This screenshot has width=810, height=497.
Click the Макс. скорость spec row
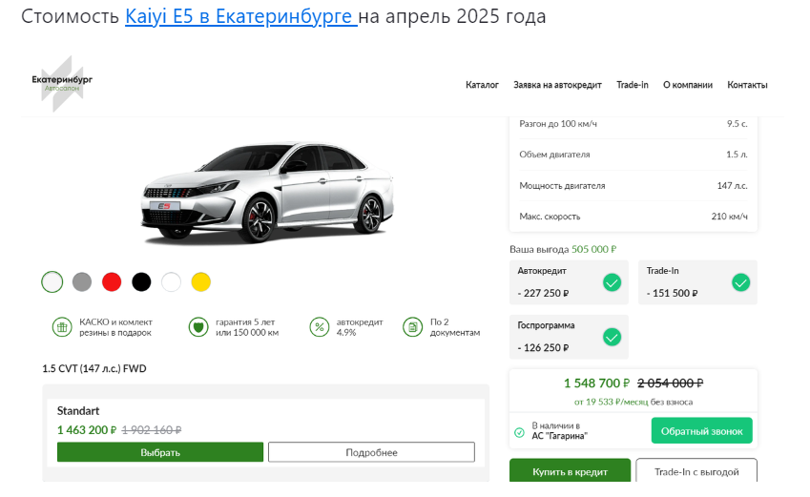click(633, 217)
